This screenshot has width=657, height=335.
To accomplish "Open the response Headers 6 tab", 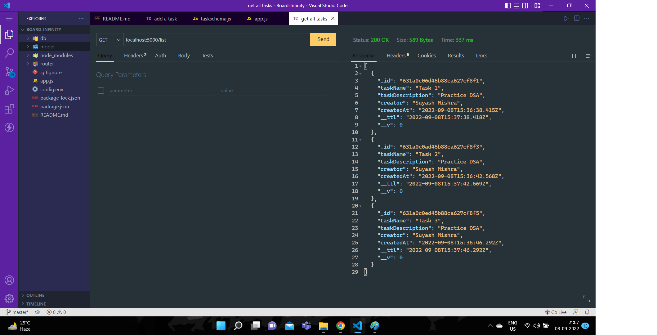I will (x=398, y=56).
